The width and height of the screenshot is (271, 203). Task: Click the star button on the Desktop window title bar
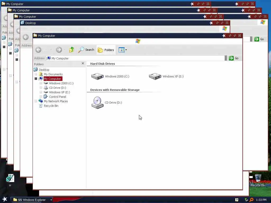tap(211, 23)
